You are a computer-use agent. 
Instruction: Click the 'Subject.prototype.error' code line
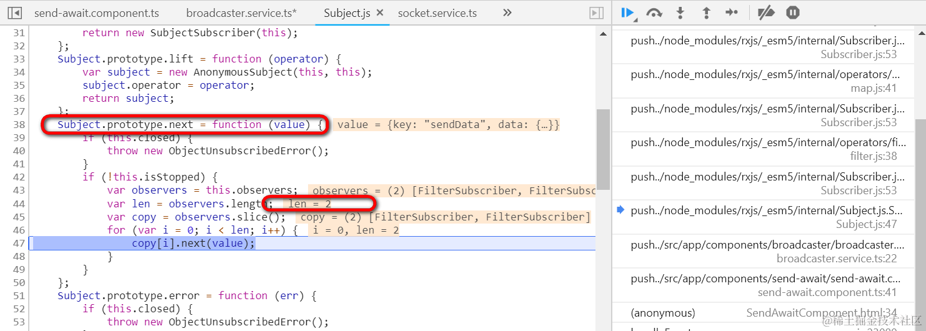tap(188, 295)
